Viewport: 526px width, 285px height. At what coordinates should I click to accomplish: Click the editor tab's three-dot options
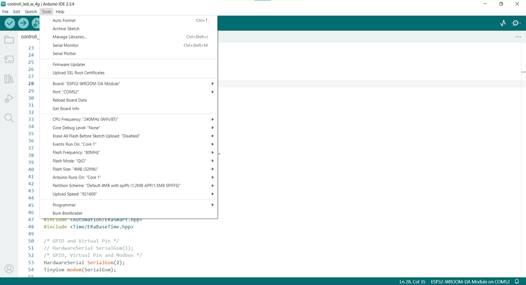pyautogui.click(x=518, y=37)
